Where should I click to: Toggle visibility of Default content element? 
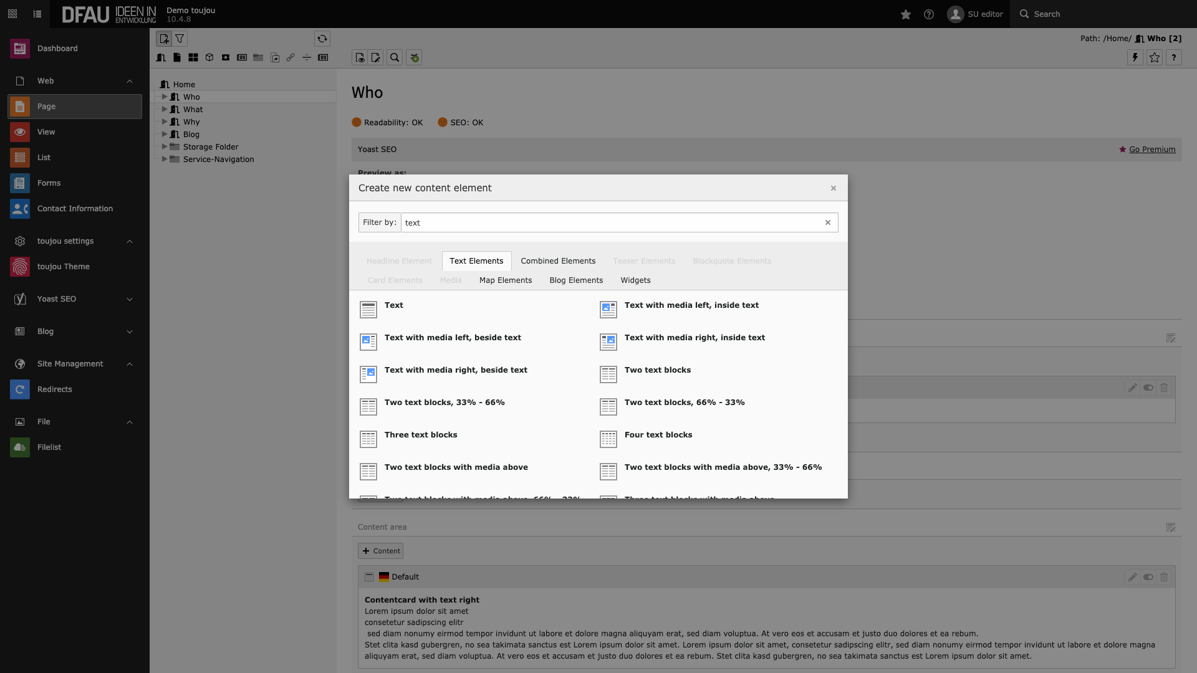pyautogui.click(x=1148, y=577)
